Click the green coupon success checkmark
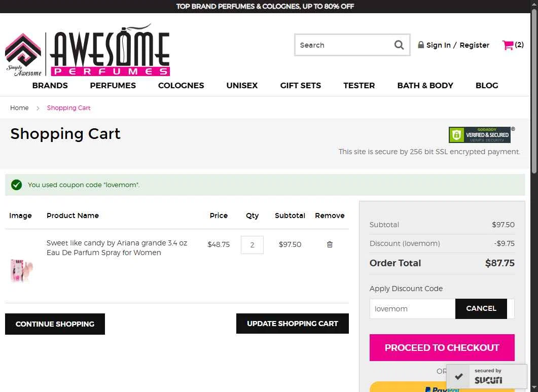The height and width of the screenshot is (392, 538). coord(16,185)
